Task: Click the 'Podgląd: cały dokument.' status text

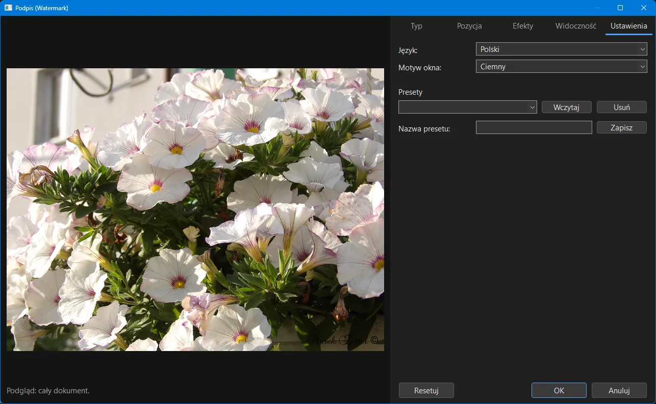Action: click(48, 391)
